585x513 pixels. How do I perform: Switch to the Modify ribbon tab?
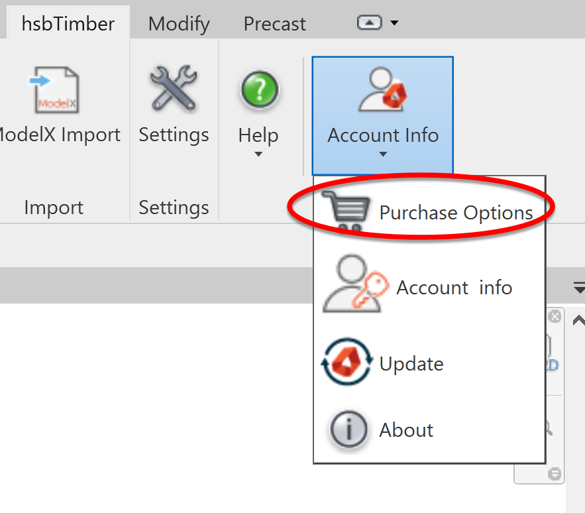[x=179, y=23]
